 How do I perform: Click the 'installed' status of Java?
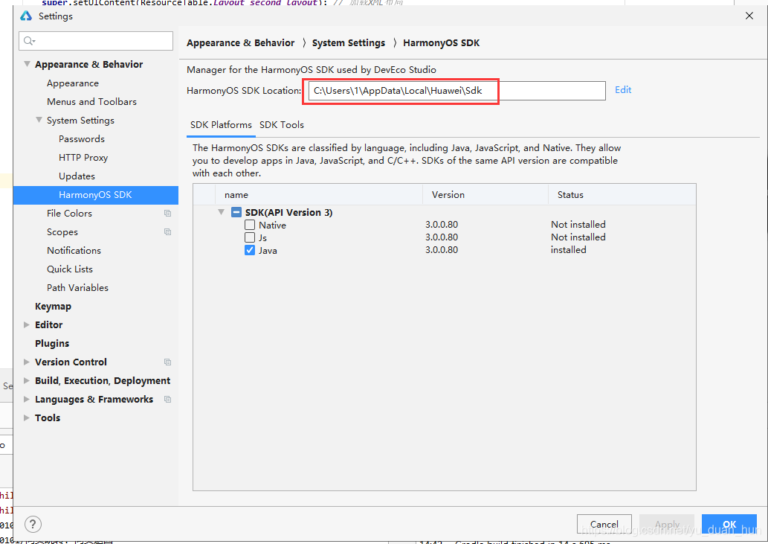click(x=568, y=250)
